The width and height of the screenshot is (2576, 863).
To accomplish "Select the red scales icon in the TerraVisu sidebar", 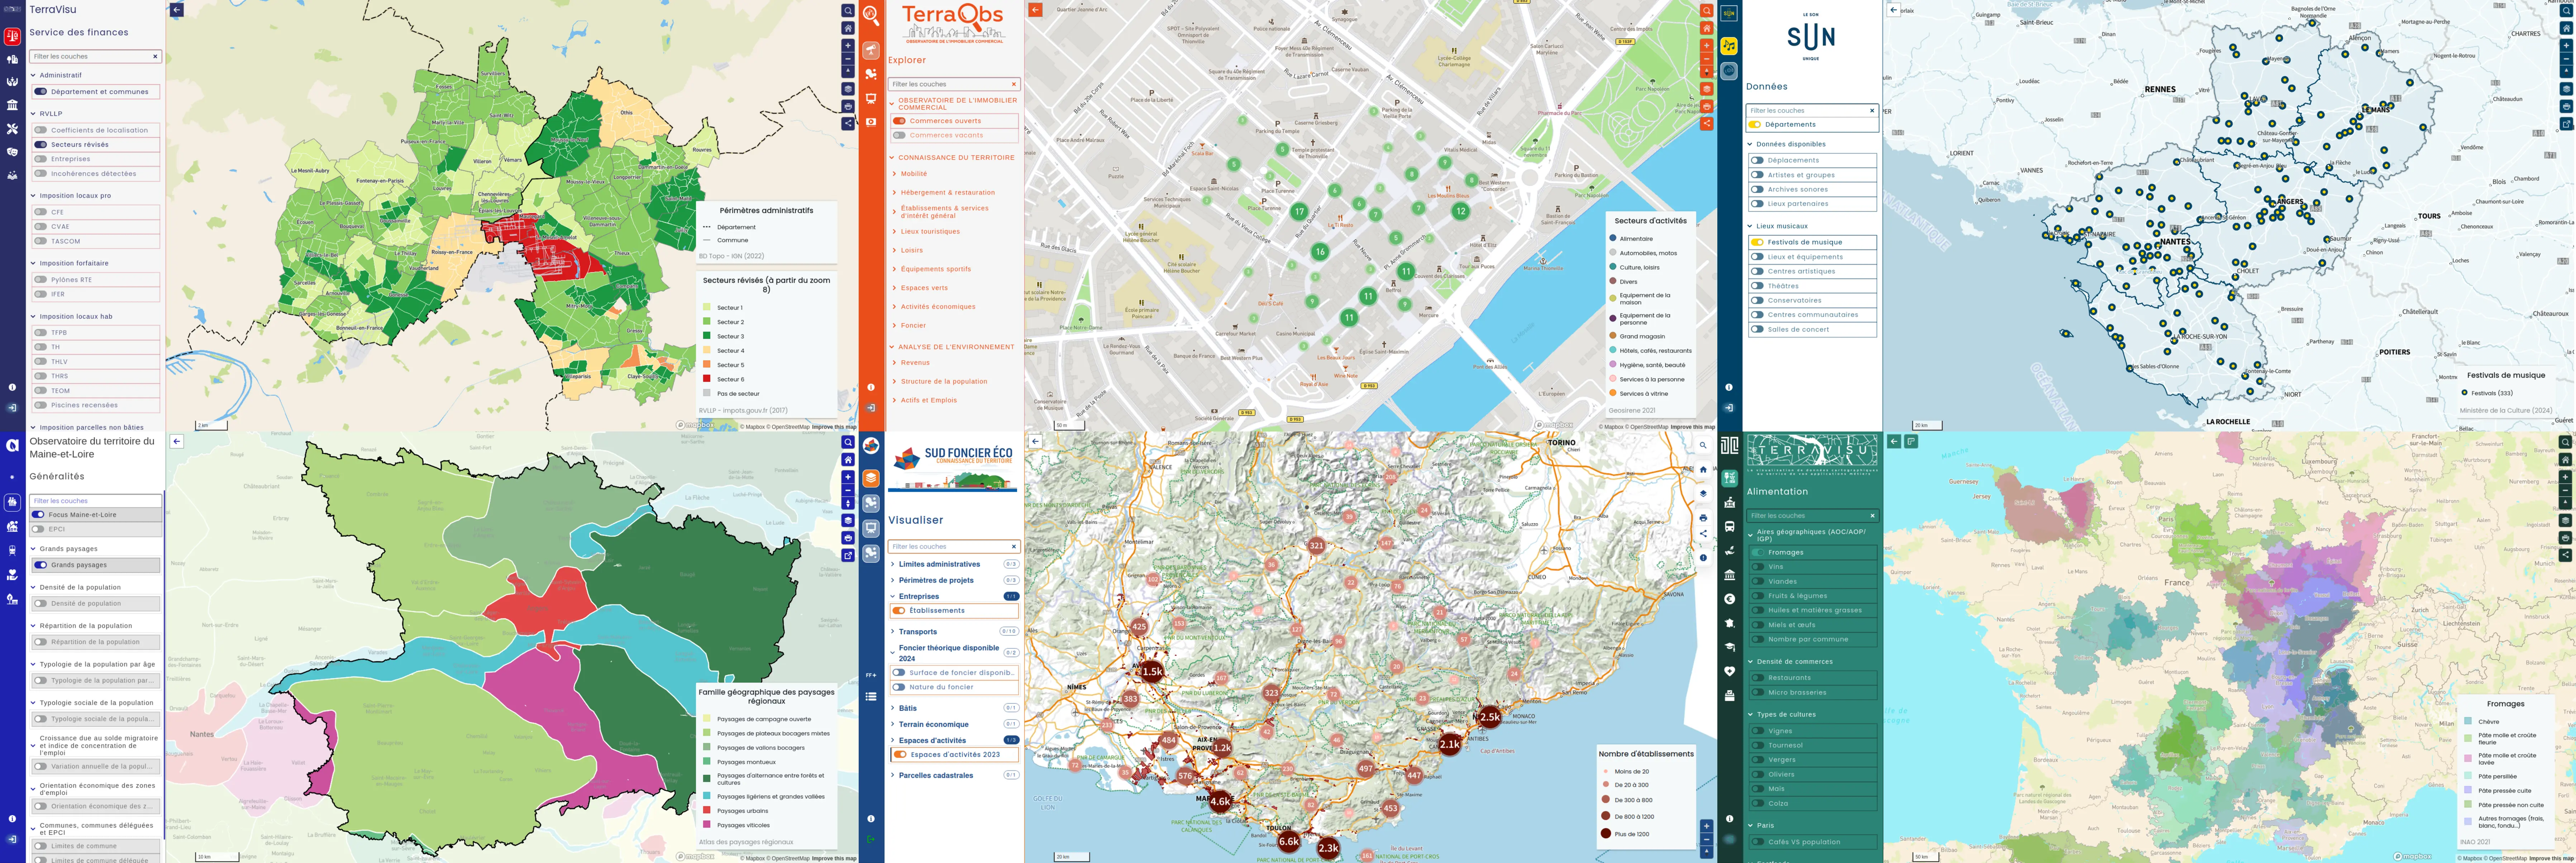I will pos(12,37).
